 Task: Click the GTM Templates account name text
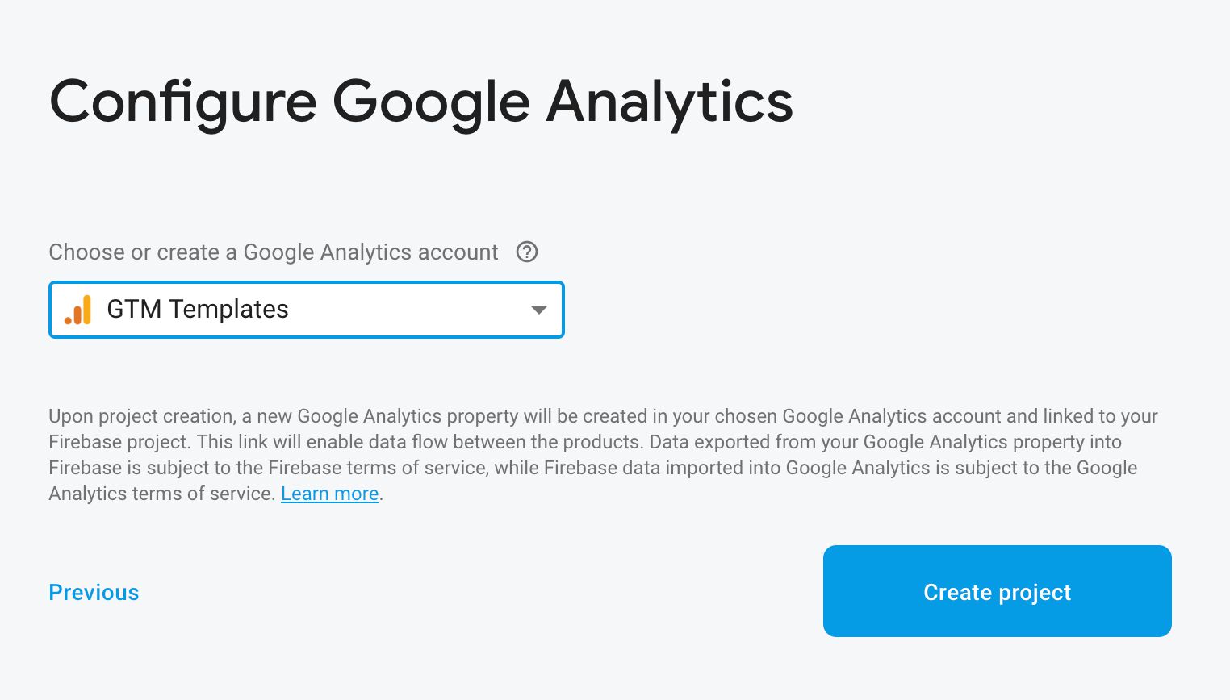(x=198, y=310)
